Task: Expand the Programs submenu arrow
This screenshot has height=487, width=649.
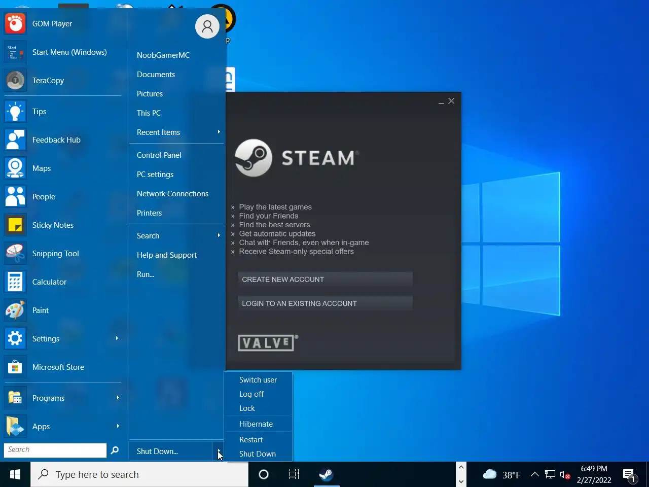Action: [x=118, y=398]
